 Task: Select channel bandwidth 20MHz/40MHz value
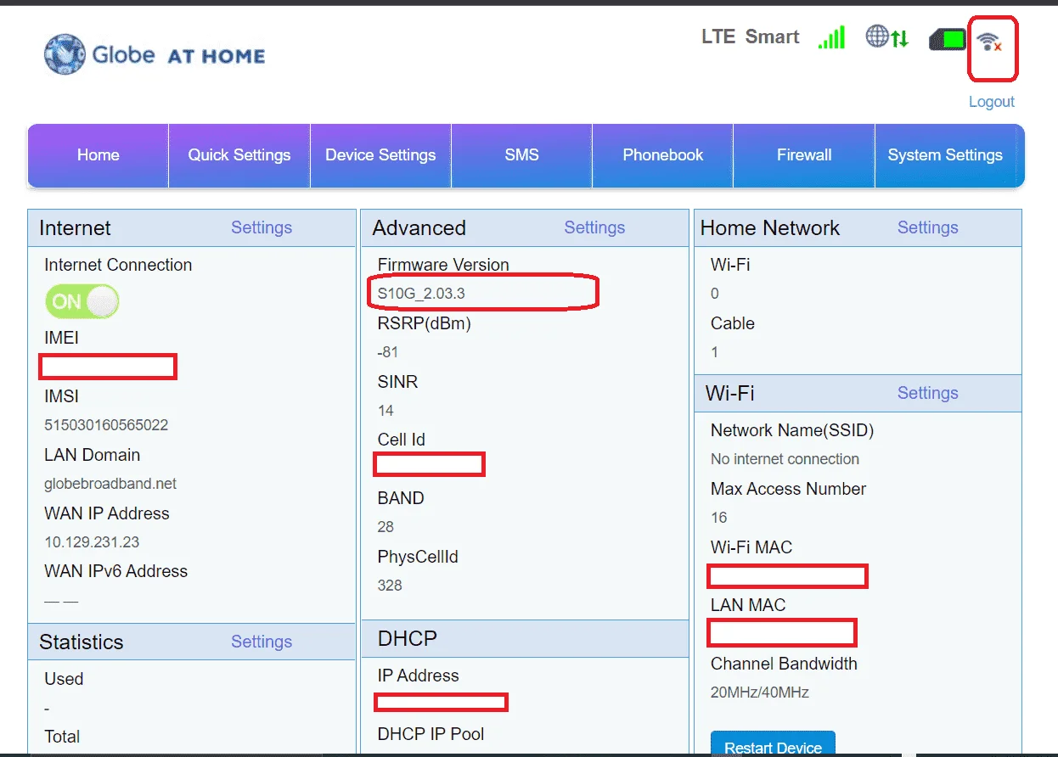759,693
